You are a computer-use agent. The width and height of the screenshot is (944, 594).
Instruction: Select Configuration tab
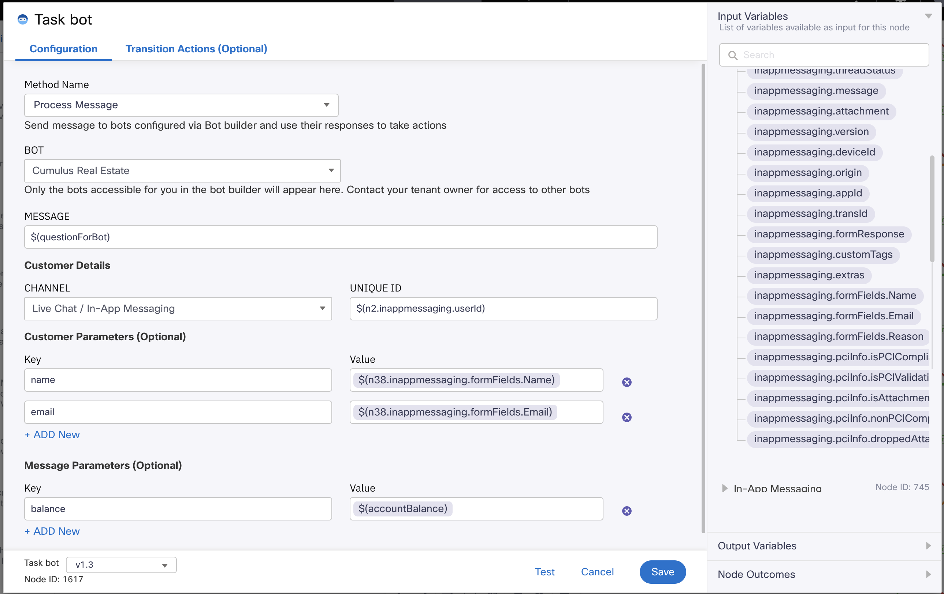click(x=63, y=49)
